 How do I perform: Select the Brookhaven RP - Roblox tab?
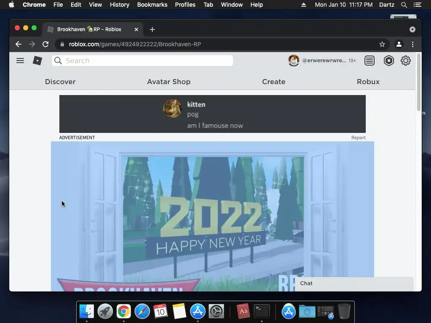(x=92, y=29)
